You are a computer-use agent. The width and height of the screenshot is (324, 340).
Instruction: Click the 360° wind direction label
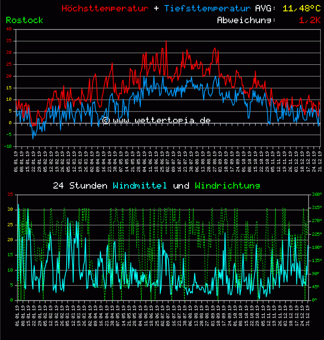[x=317, y=194]
